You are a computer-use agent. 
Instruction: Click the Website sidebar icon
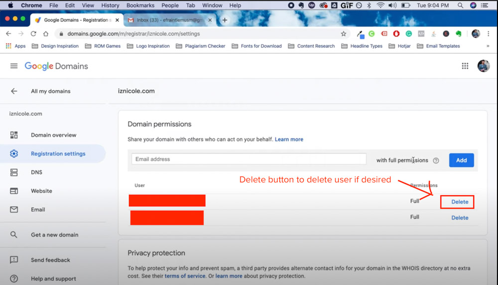point(13,191)
